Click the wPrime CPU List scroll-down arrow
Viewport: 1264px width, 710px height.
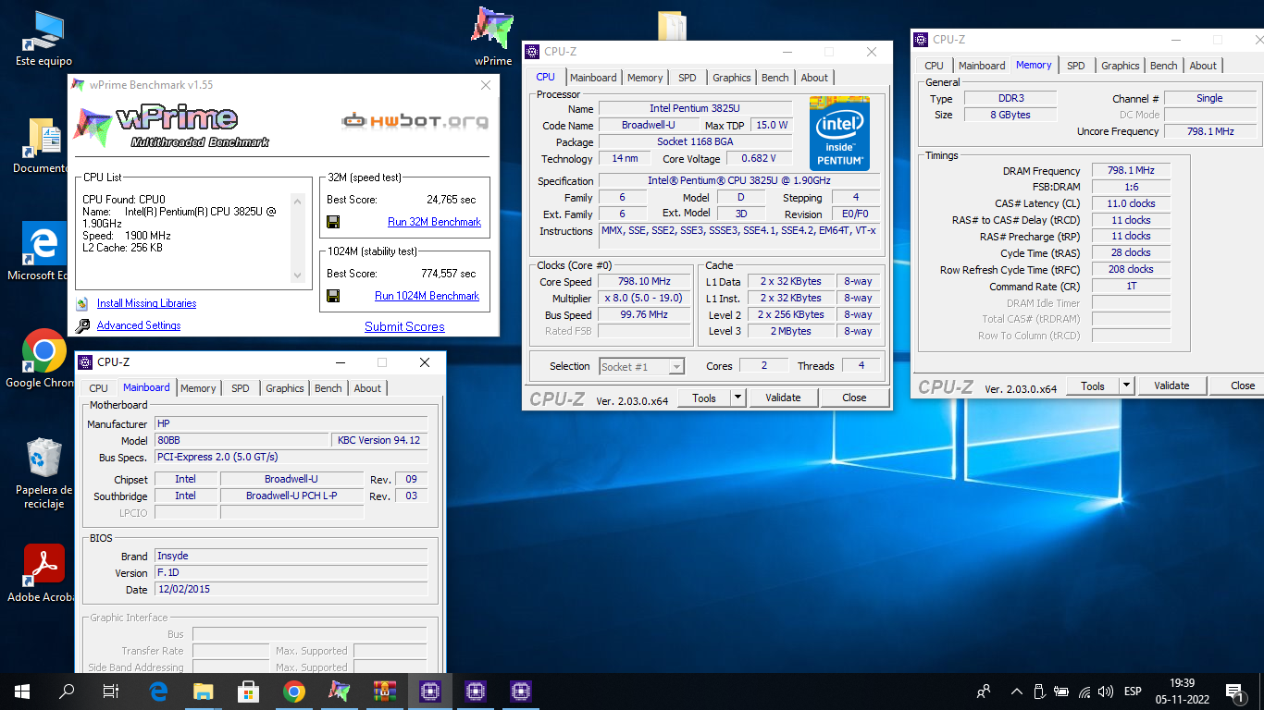point(297,275)
